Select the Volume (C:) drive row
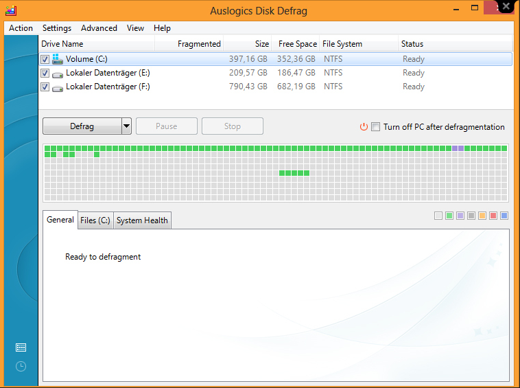The width and height of the screenshot is (520, 388). [276, 59]
